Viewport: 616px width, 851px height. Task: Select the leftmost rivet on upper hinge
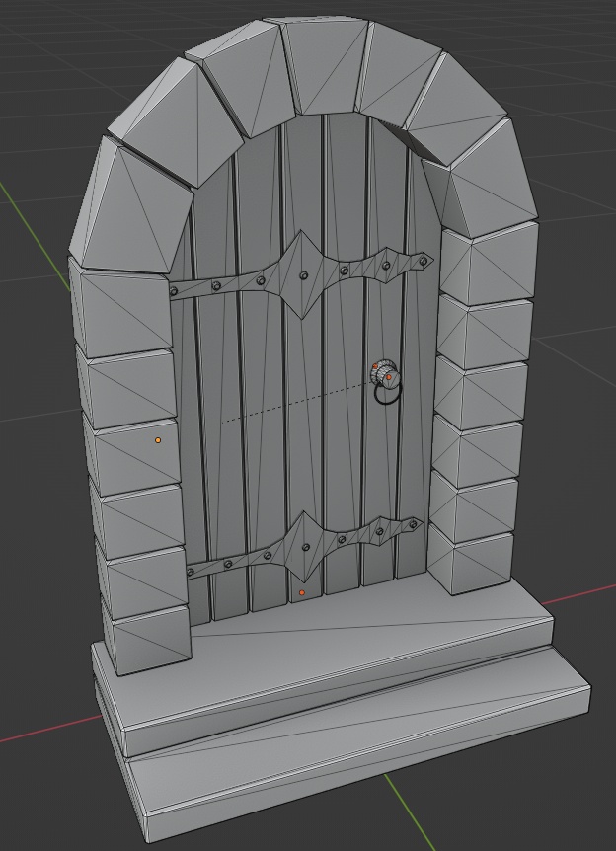coord(174,291)
